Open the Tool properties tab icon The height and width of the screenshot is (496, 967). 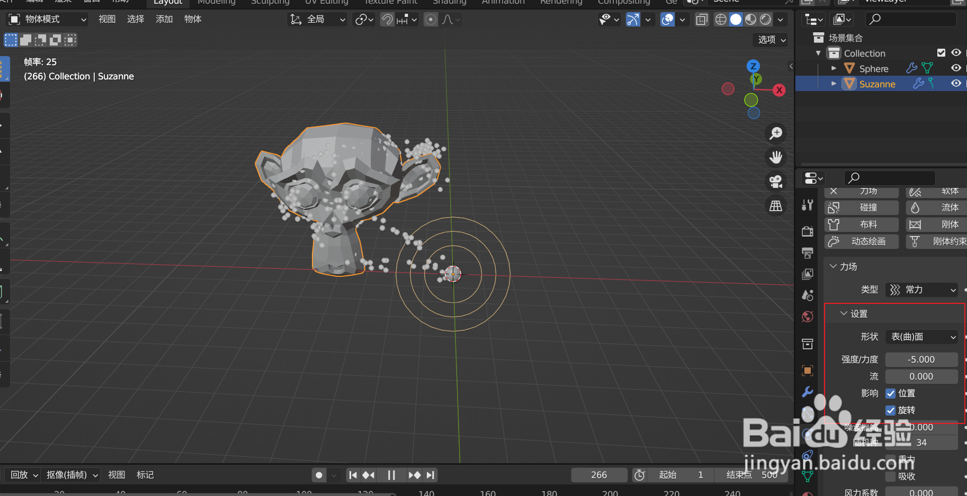(808, 205)
